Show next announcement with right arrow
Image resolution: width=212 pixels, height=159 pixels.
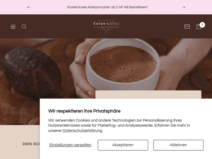[184, 7]
